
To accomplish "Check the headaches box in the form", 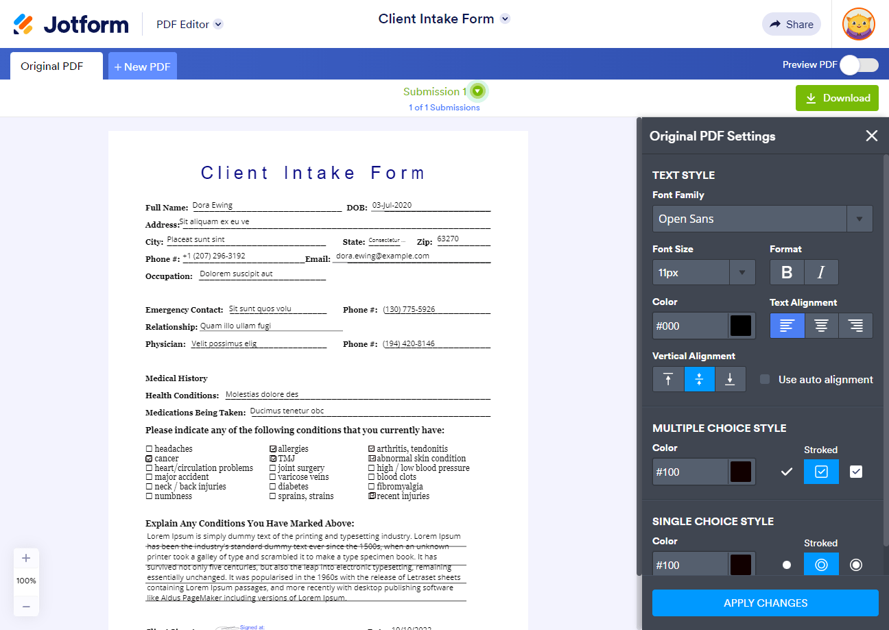I will tap(149, 449).
